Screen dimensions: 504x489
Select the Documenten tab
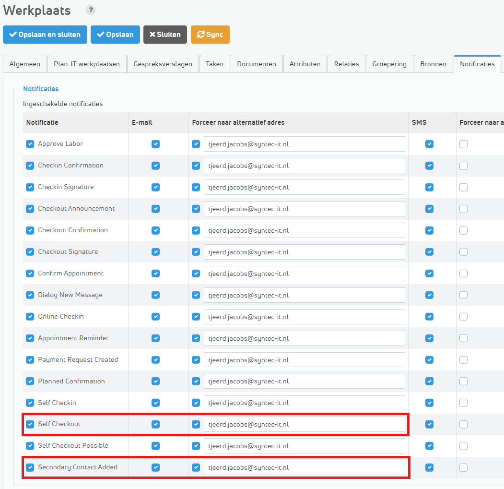257,64
